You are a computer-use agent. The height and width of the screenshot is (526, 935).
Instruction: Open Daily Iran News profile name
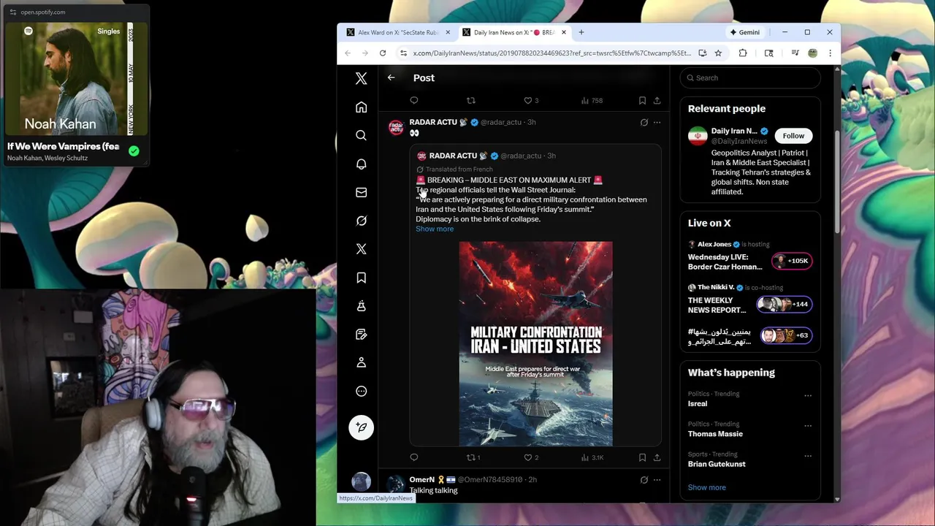734,131
